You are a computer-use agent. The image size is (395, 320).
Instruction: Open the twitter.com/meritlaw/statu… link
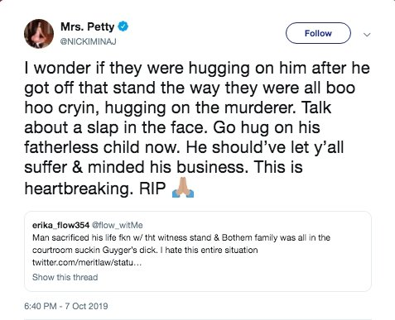pyautogui.click(x=87, y=262)
